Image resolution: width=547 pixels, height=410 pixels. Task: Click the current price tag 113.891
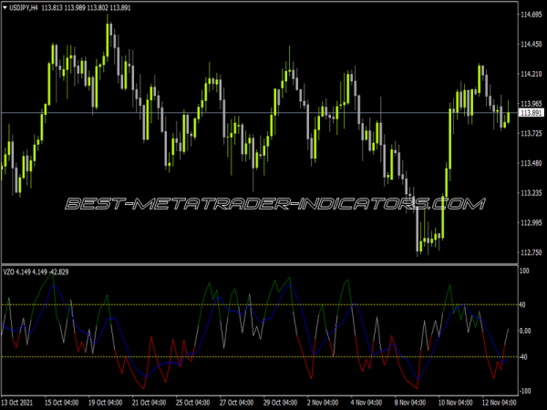[x=531, y=113]
